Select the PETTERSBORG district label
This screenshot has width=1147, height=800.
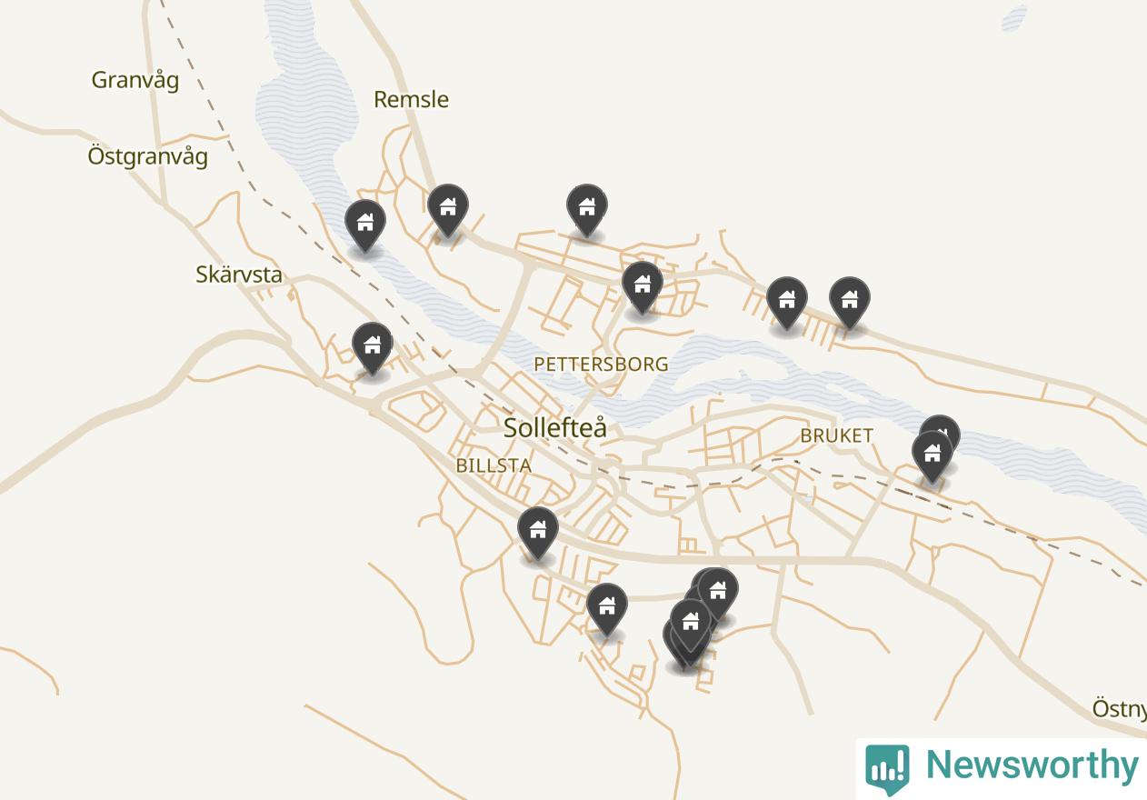(601, 365)
